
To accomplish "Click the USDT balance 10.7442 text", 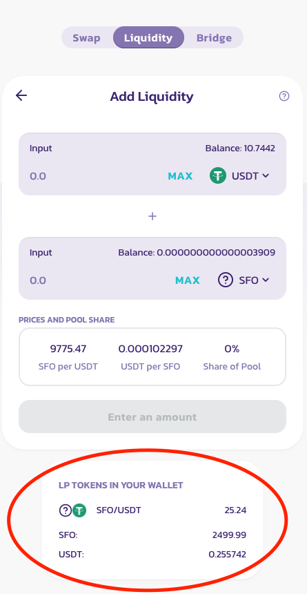I will click(240, 148).
